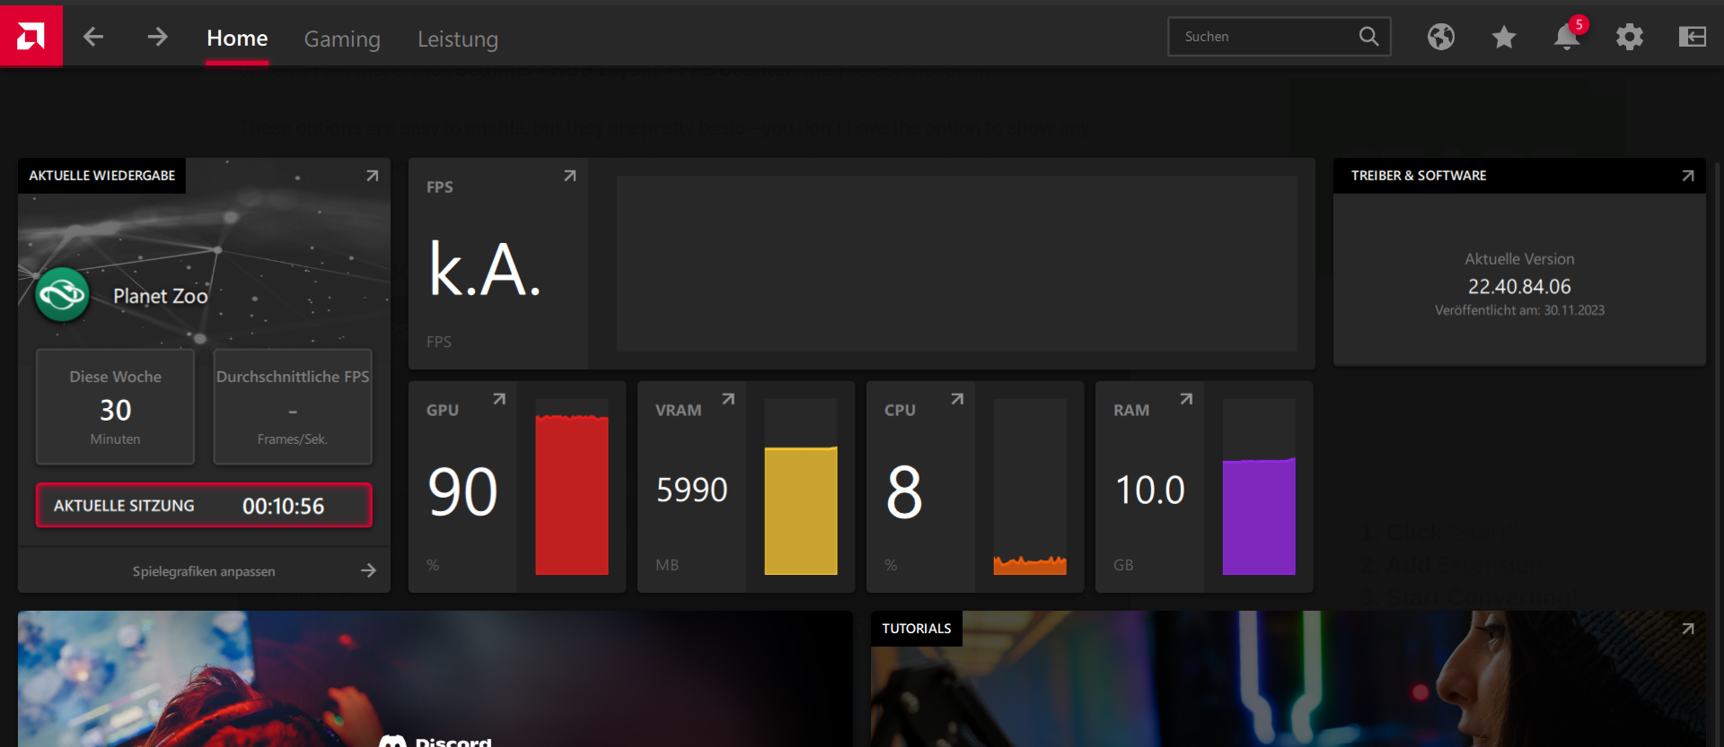The height and width of the screenshot is (747, 1724).
Task: Click the Aktuelle Version label
Action: [x=1519, y=259]
